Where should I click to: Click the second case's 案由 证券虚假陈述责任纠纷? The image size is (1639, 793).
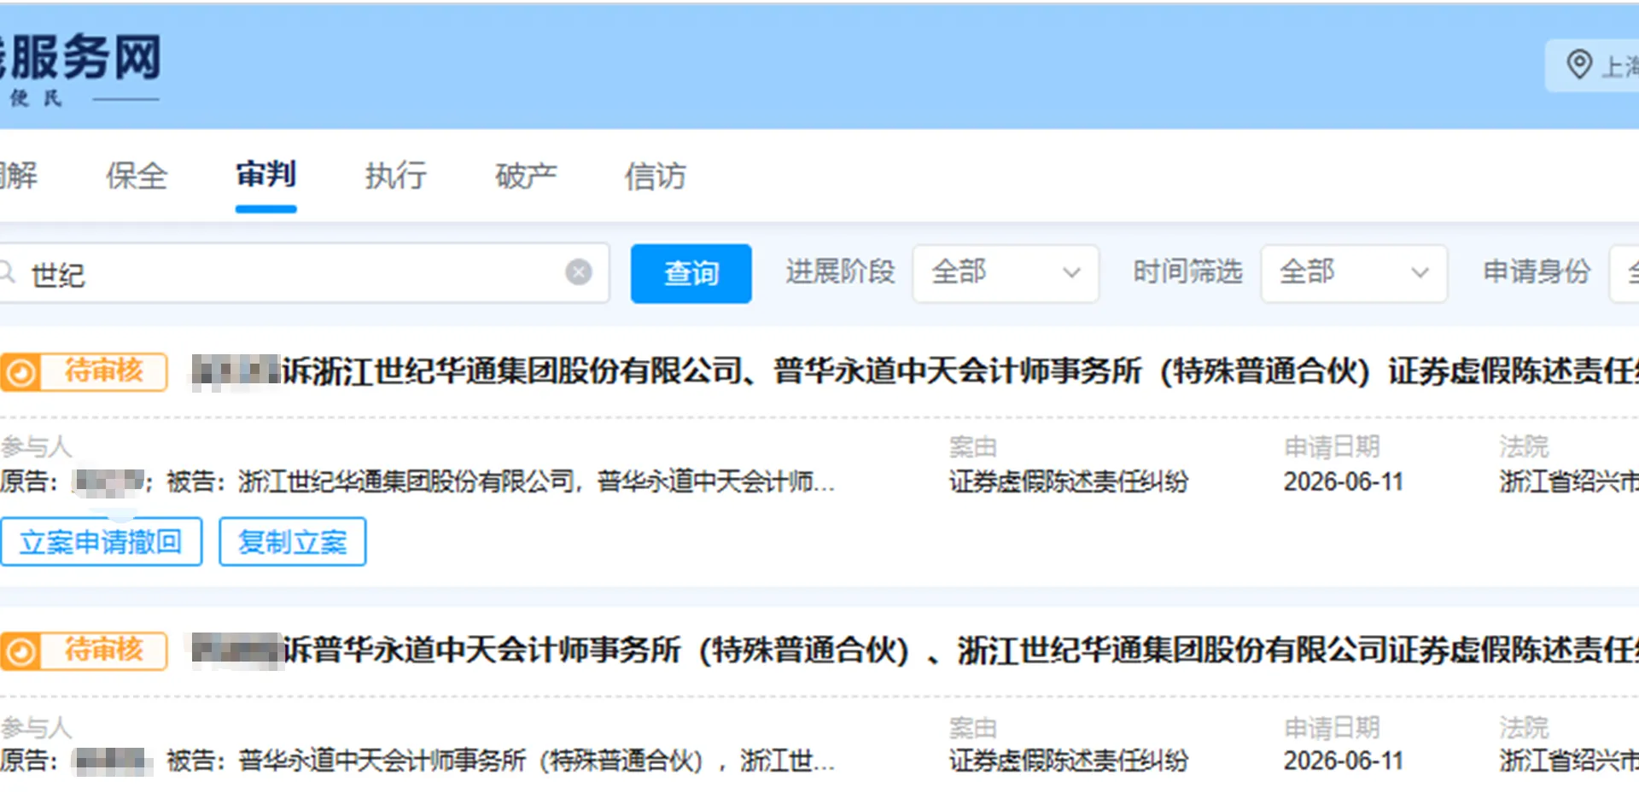point(1069,761)
